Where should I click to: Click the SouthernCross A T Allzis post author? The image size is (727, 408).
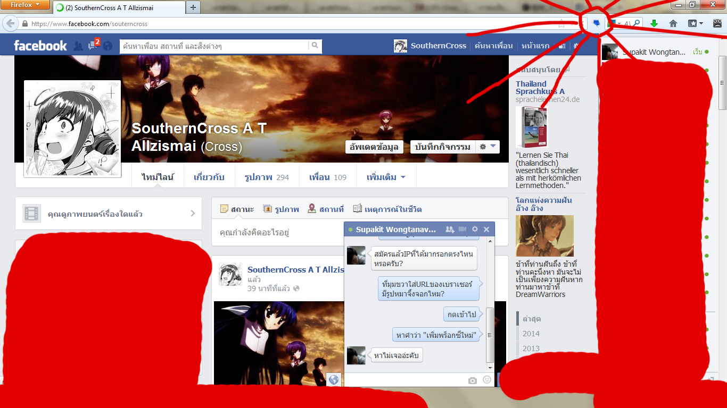[x=296, y=270]
